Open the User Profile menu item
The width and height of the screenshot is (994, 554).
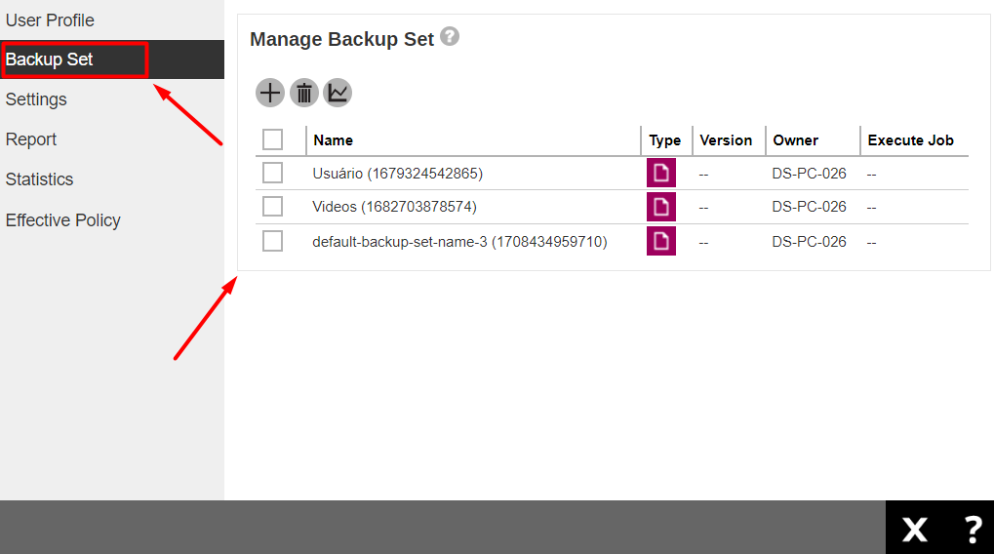[x=50, y=20]
